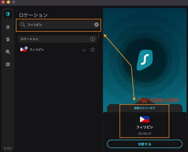Screen dimensions: 188x152
Task: Open the Alert siren icon in the sidebar
Action: tap(8, 27)
